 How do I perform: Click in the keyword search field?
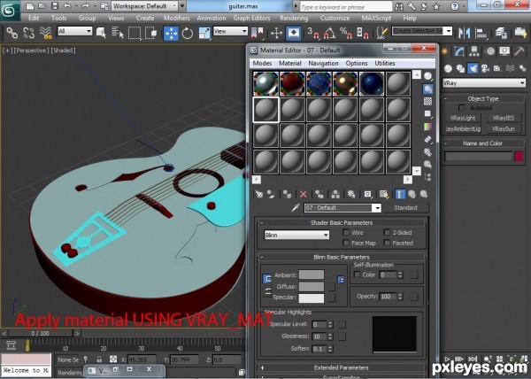[346, 6]
